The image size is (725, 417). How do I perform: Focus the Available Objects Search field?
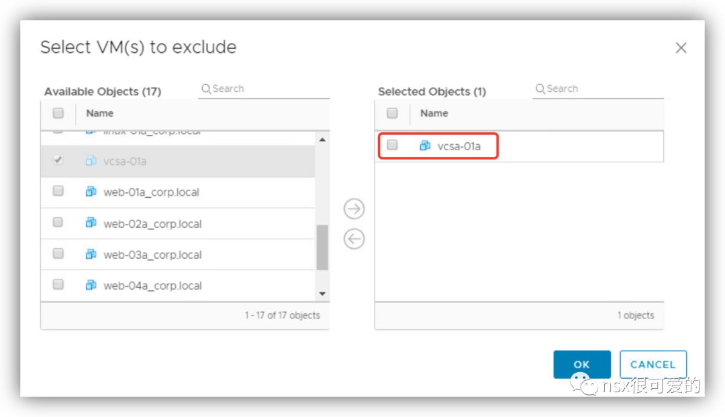[x=264, y=88]
